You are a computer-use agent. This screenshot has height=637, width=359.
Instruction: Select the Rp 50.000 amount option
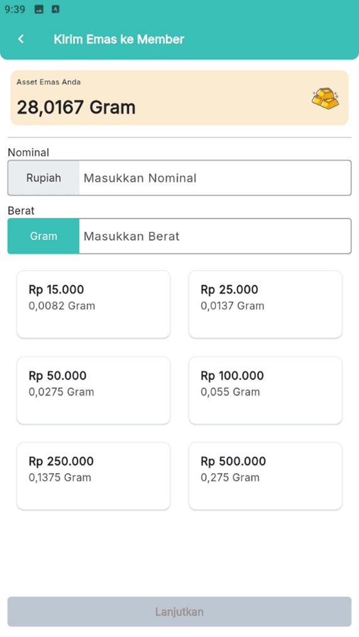[x=94, y=390]
